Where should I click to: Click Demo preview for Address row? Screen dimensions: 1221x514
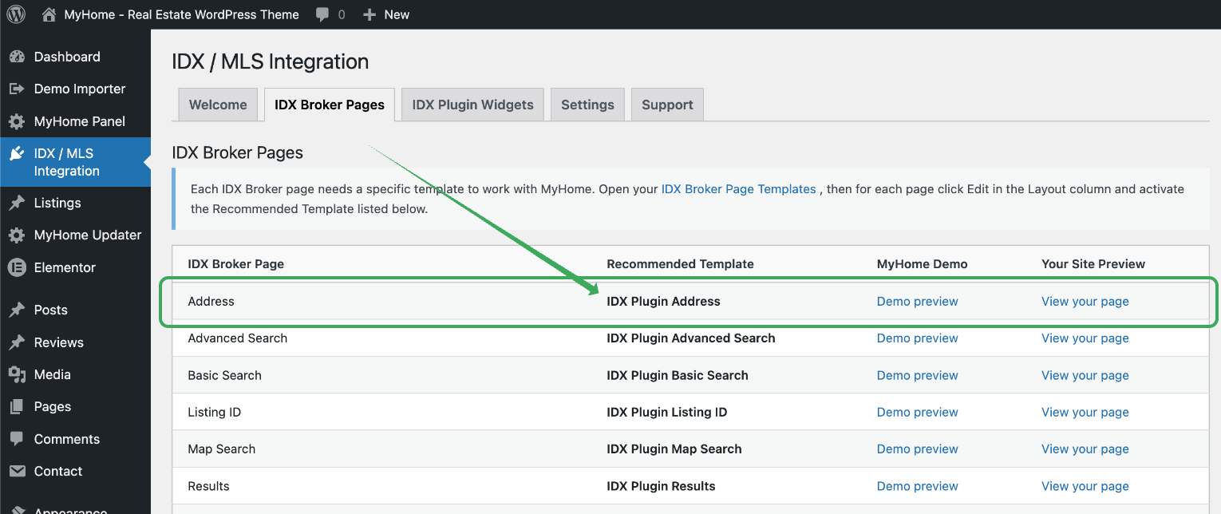coord(917,302)
